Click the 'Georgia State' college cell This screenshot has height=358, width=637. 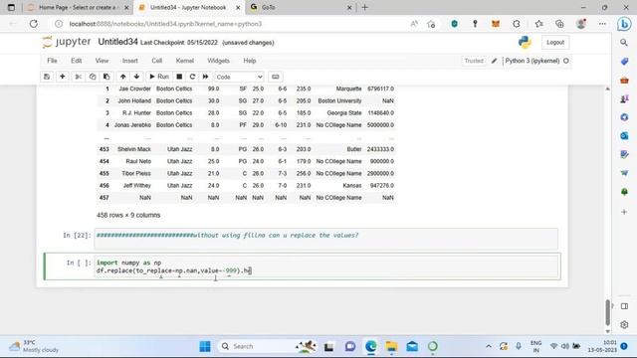click(344, 113)
